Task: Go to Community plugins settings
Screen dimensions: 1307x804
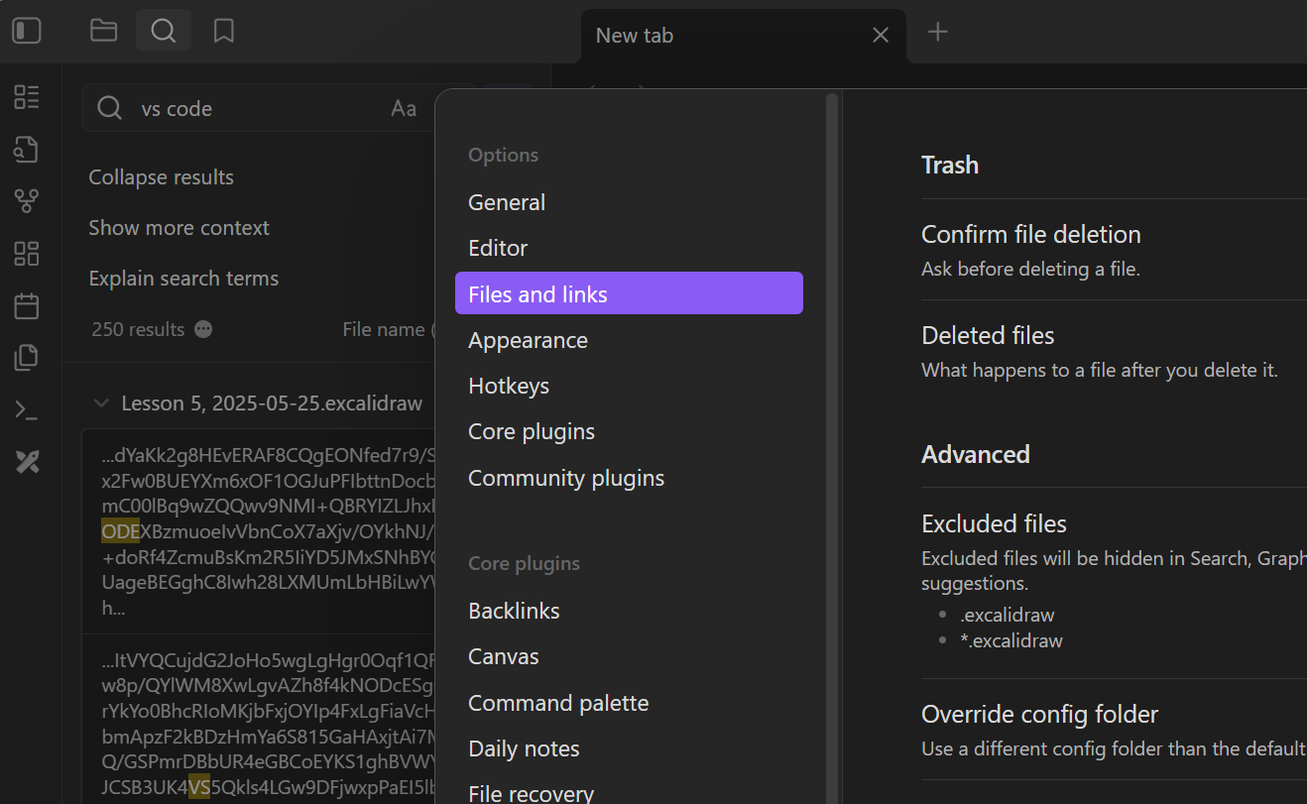Action: (x=565, y=478)
